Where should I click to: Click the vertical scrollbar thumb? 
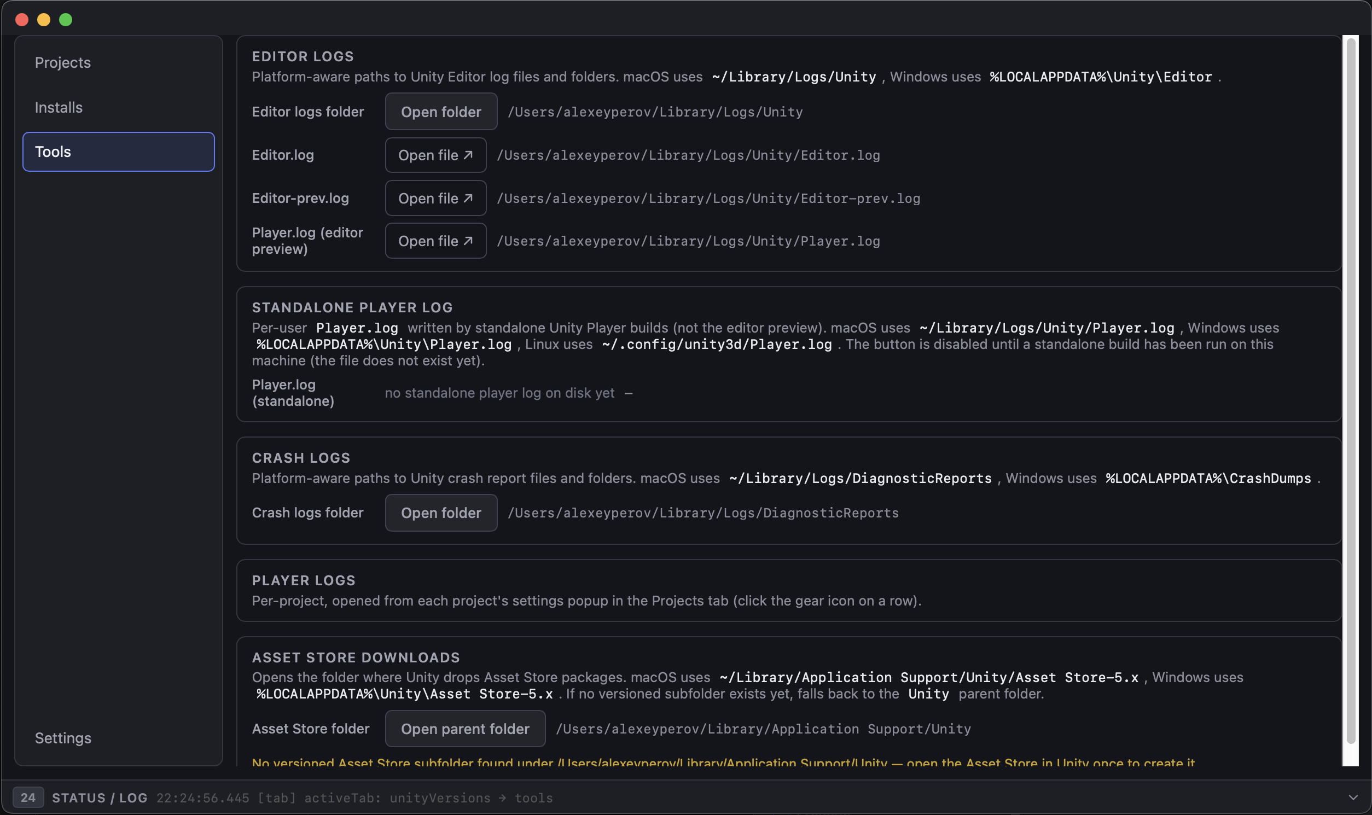(1352, 391)
